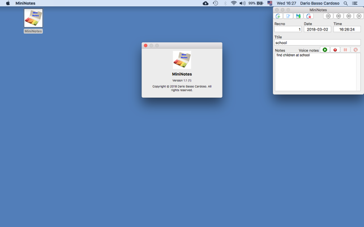This screenshot has width=364, height=227.
Task: Click the edit note pencil icon
Action: (288, 16)
